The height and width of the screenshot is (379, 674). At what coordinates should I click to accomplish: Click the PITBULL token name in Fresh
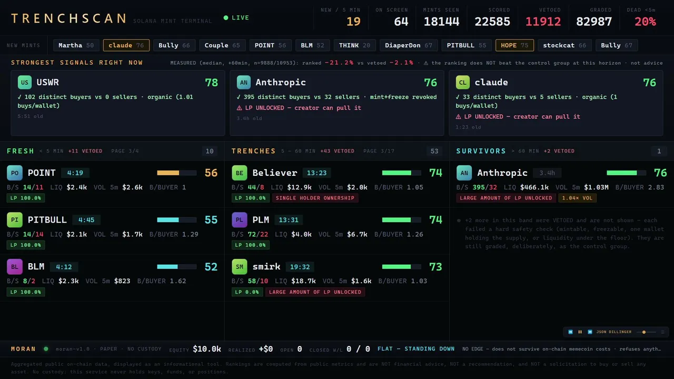point(47,220)
